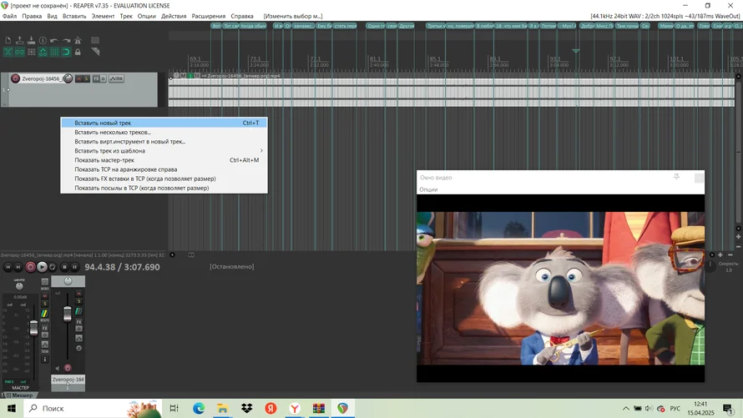743x418 pixels.
Task: Open the 'Элемент' menu
Action: tap(103, 16)
